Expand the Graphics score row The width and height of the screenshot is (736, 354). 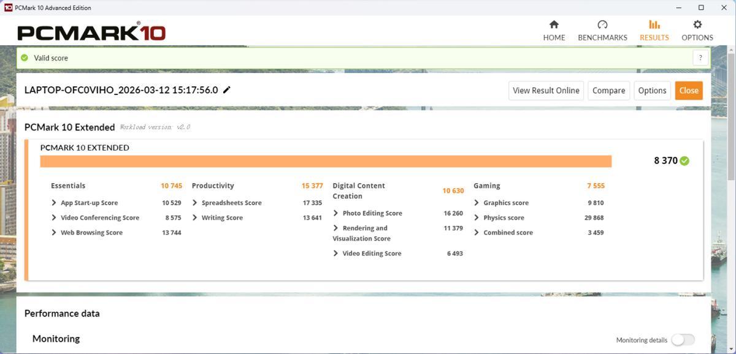pyautogui.click(x=477, y=203)
